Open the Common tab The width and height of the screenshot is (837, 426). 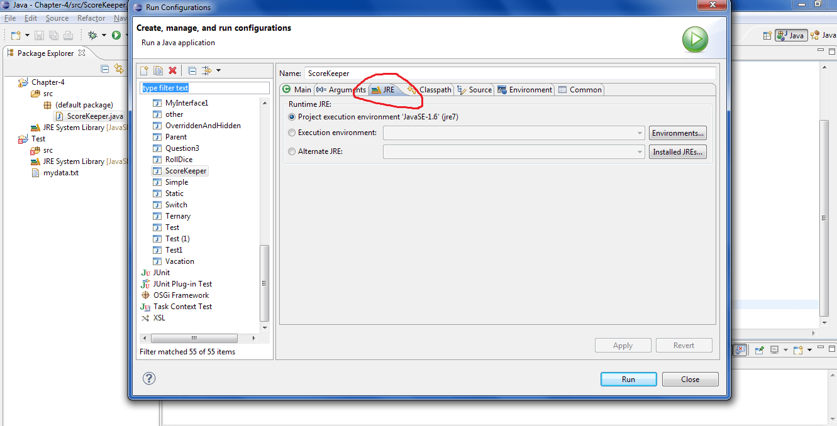tap(580, 89)
